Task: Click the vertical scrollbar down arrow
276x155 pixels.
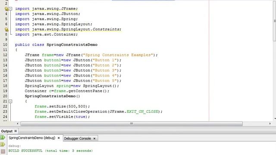Action: [275, 119]
